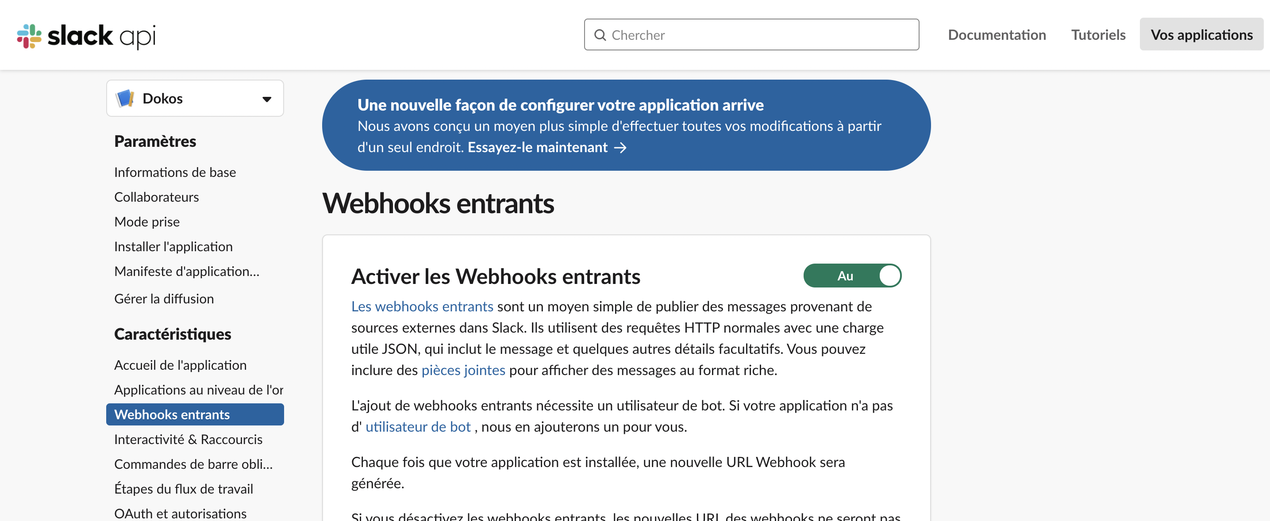This screenshot has height=521, width=1270.
Task: Select Gérer la diffusion in Paramètres
Action: 164,298
